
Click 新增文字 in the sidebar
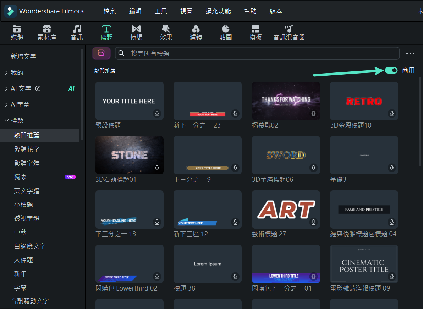tap(23, 56)
